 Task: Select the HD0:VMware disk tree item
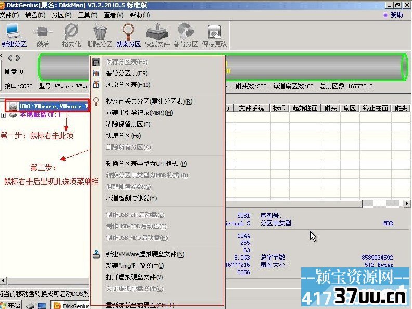pos(54,106)
